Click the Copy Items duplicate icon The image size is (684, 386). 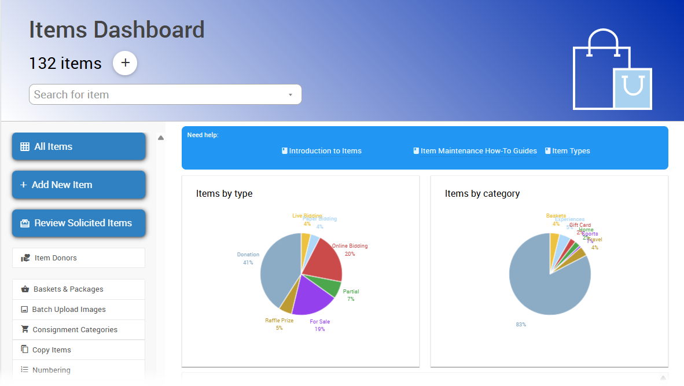click(24, 349)
